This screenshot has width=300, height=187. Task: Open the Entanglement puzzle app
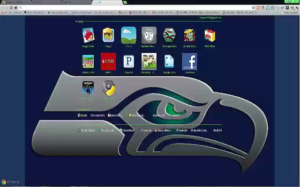169,36
